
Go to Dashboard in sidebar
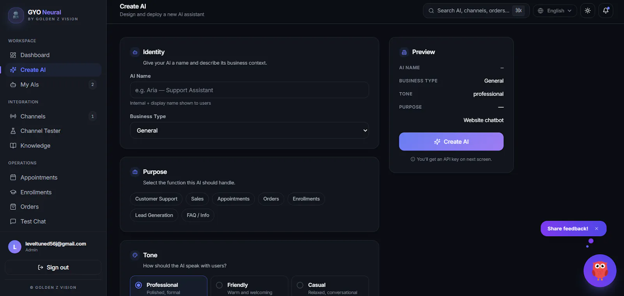(53, 55)
